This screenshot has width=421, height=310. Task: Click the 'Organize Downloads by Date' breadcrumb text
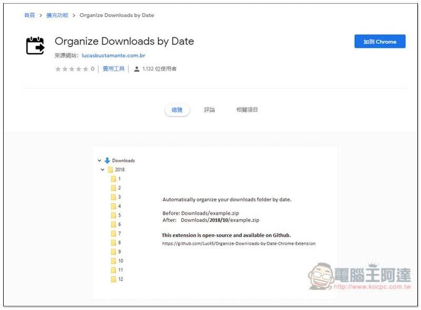click(x=117, y=15)
